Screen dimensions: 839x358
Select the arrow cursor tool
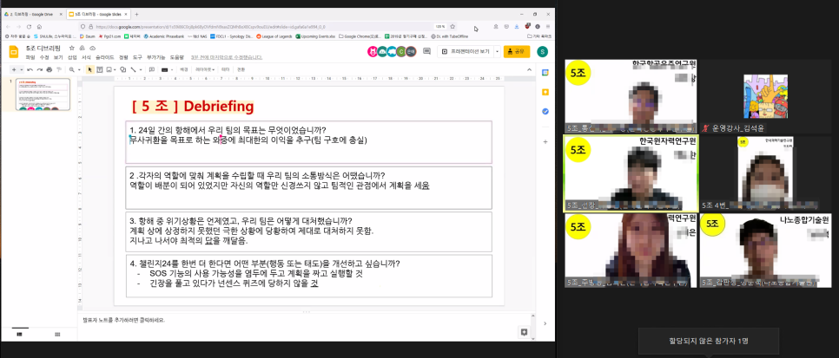coord(90,69)
